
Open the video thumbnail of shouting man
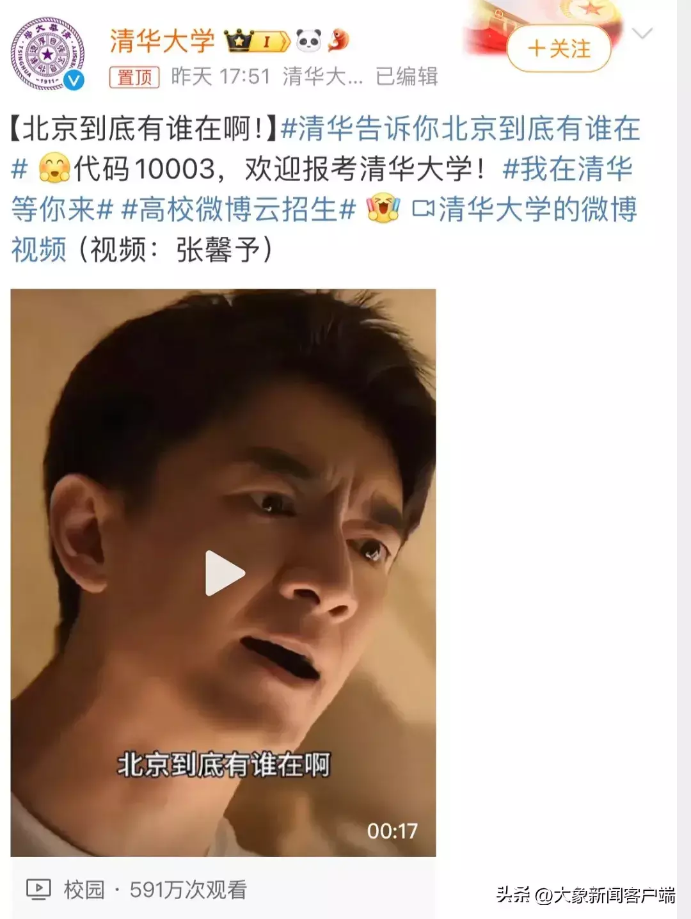(x=223, y=573)
